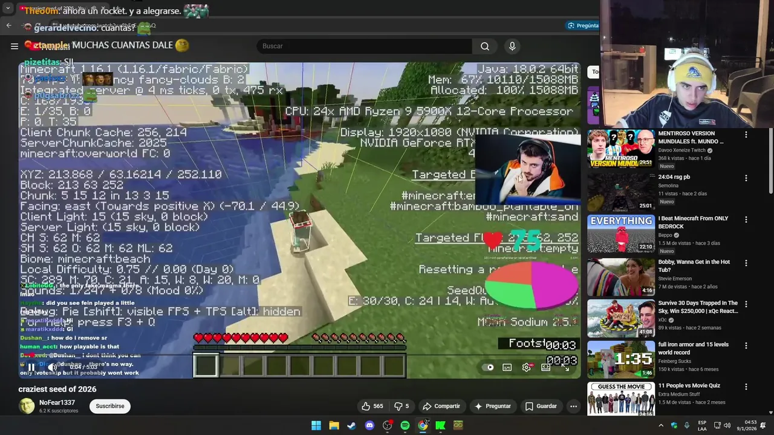Click the Suscribirse button
The image size is (774, 435).
[x=110, y=406]
